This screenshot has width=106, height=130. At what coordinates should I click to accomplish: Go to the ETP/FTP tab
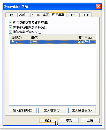click(73, 15)
